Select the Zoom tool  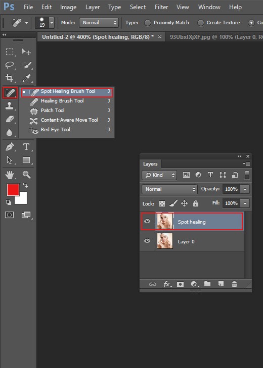[26, 175]
